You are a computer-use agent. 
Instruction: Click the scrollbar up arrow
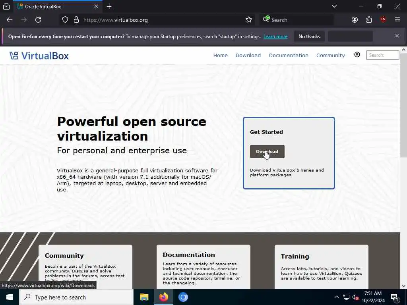[404, 50]
